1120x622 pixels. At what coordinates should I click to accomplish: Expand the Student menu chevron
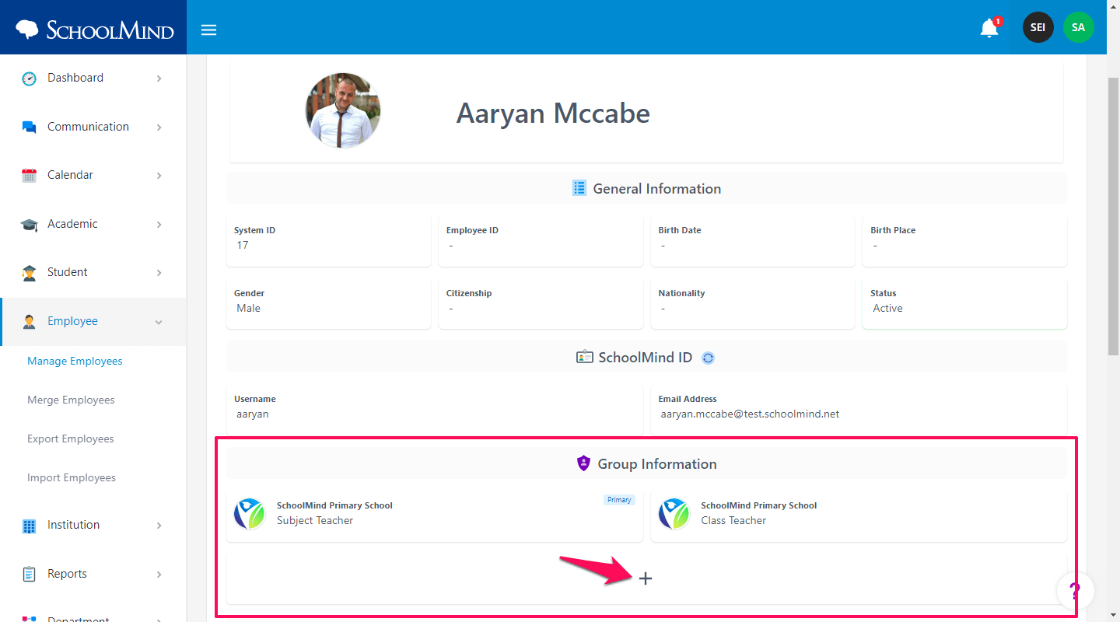click(x=159, y=273)
